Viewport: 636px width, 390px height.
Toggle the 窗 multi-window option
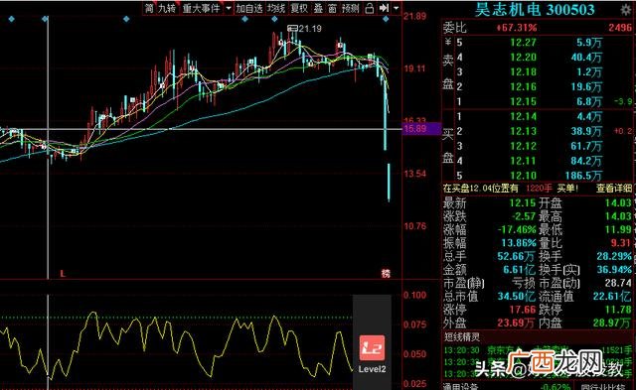[333, 8]
